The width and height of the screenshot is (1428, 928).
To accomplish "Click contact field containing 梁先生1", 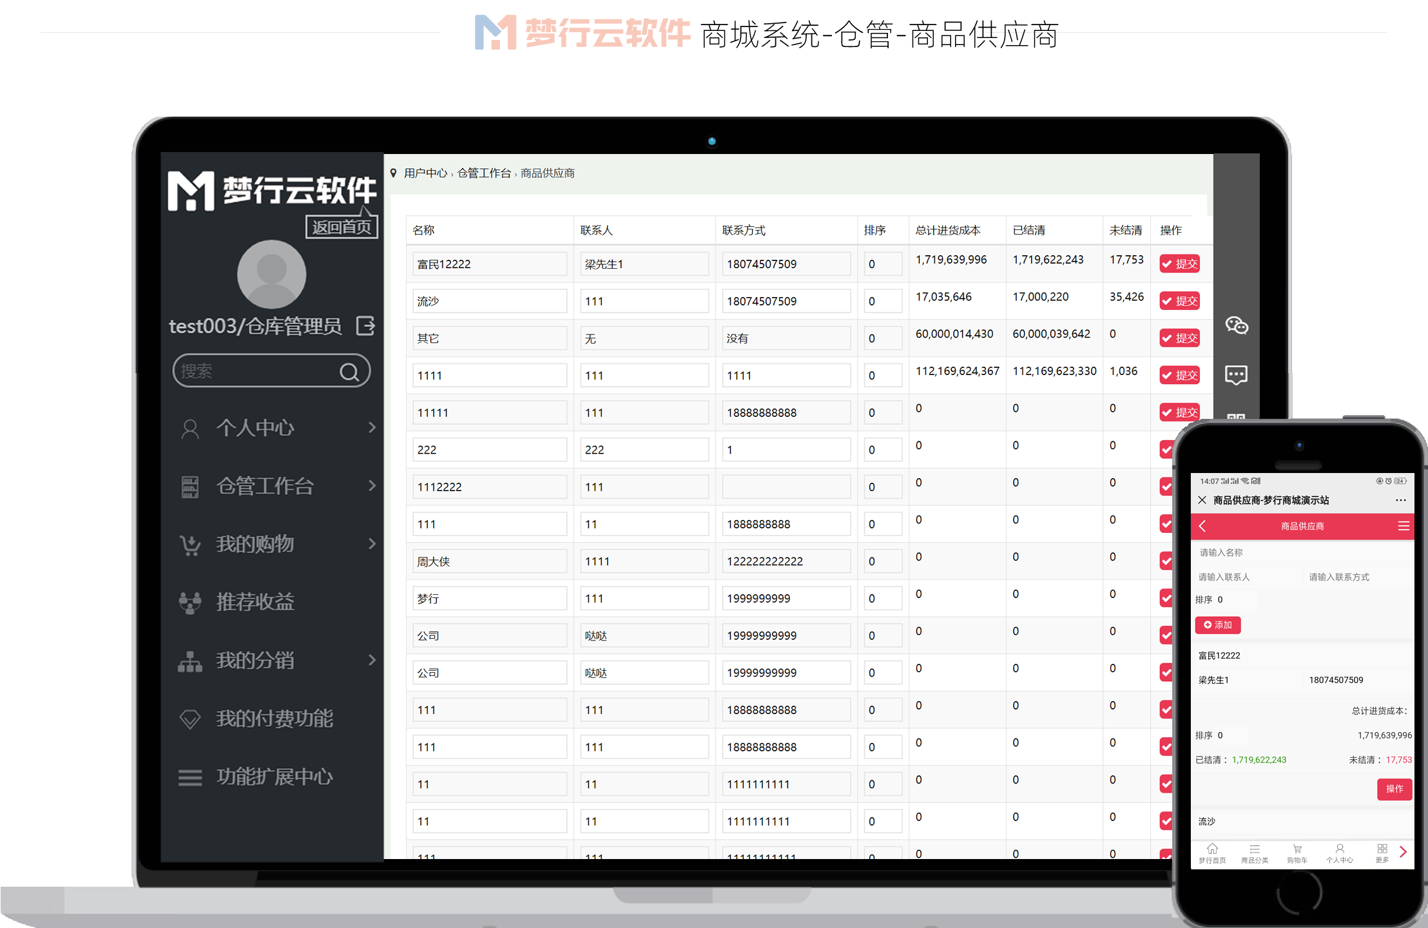I will click(644, 264).
